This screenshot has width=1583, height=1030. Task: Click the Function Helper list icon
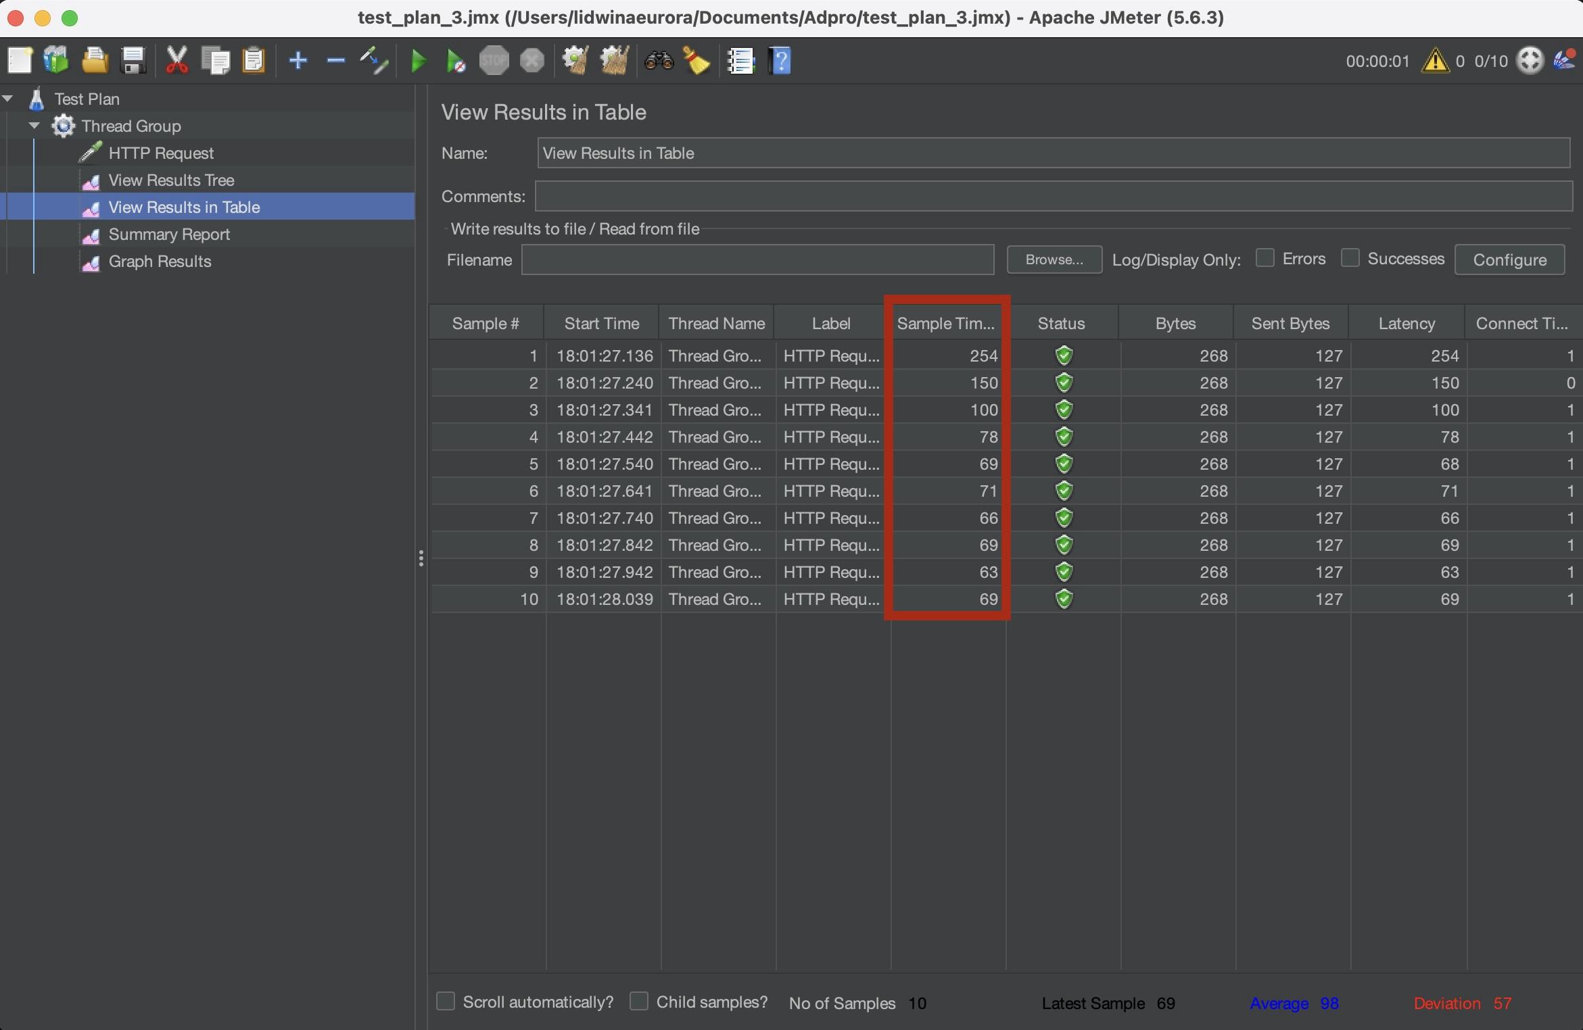740,62
